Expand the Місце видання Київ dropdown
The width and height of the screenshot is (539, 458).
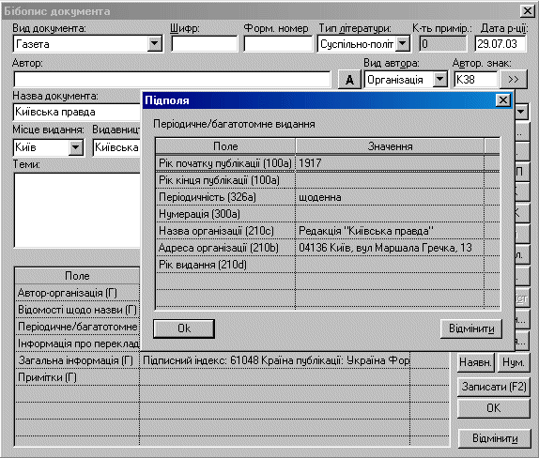(x=76, y=147)
